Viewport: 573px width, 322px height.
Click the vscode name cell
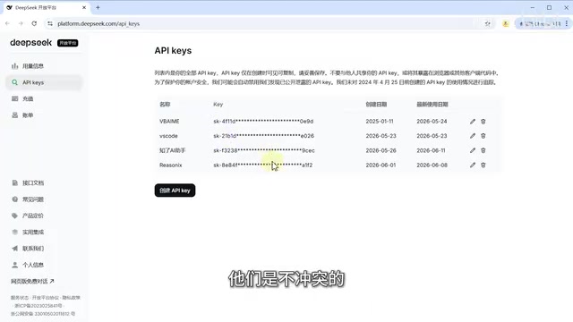coord(168,136)
